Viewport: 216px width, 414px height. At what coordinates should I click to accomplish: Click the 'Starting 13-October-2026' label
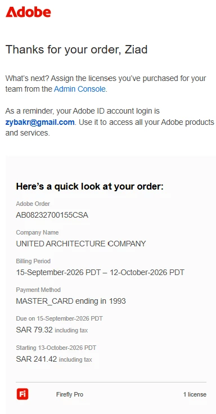click(56, 348)
